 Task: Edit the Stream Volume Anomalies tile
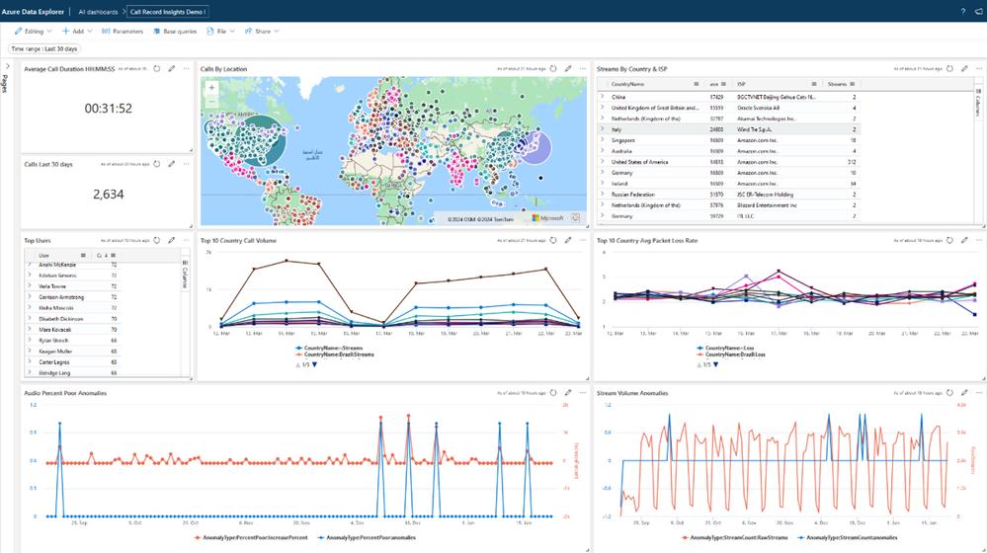(964, 393)
